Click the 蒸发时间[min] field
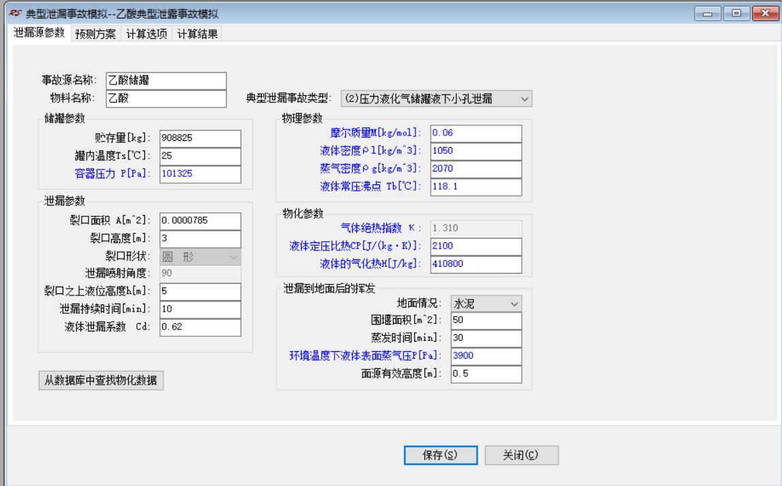Screen dimensions: 782x486 (x=486, y=338)
